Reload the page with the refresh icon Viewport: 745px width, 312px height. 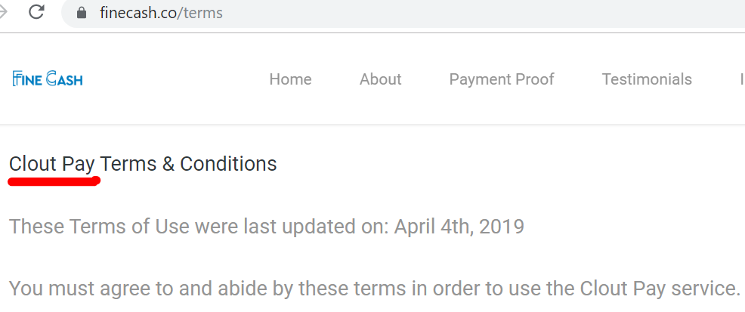[36, 12]
